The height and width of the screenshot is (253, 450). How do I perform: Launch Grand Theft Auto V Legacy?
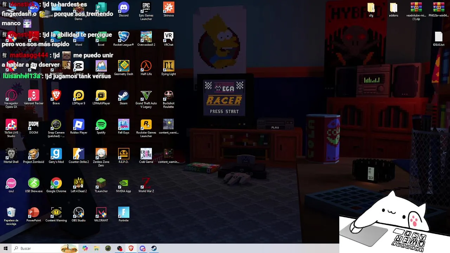(x=146, y=99)
